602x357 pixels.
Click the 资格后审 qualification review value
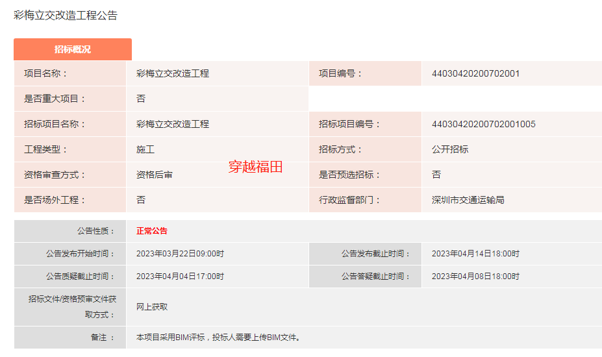(x=155, y=175)
